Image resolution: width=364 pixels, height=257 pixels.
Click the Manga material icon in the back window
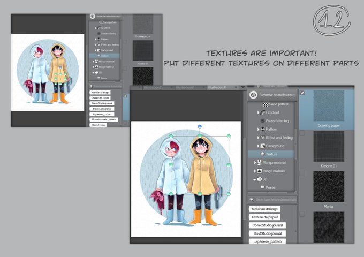pyautogui.click(x=96, y=61)
